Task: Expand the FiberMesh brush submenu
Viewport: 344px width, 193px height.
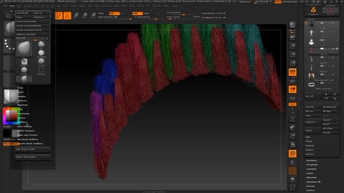Action: [x=22, y=105]
